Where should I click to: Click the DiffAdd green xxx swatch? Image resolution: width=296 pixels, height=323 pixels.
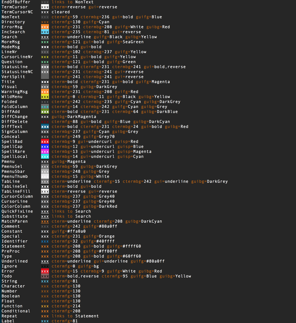tap(45, 112)
